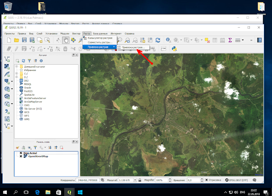Select the Pan Map hand tool

point(66,40)
